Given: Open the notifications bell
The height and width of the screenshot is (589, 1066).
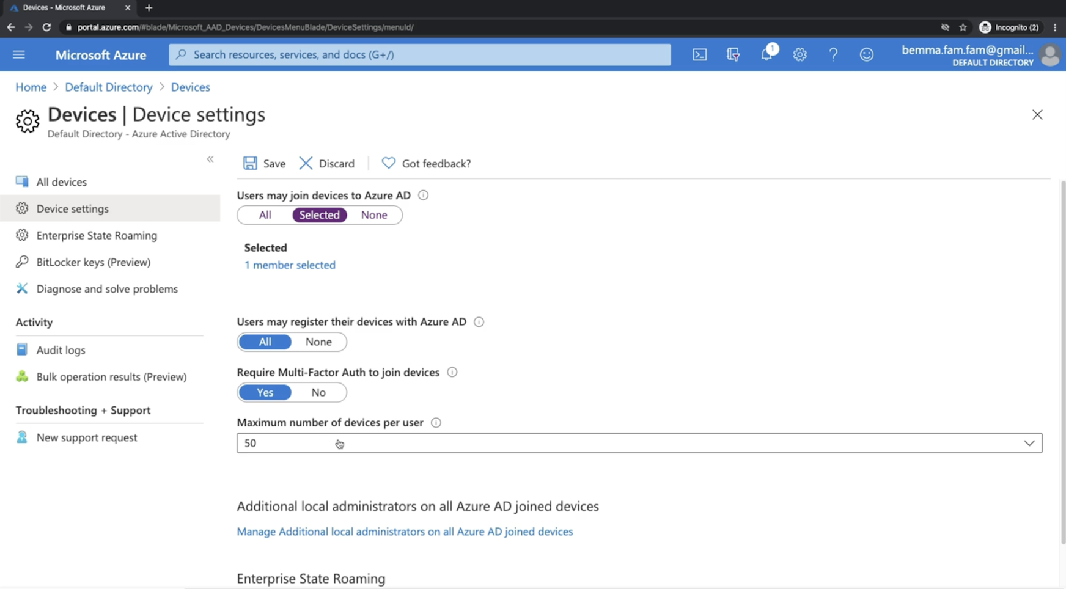Looking at the screenshot, I should [x=766, y=55].
